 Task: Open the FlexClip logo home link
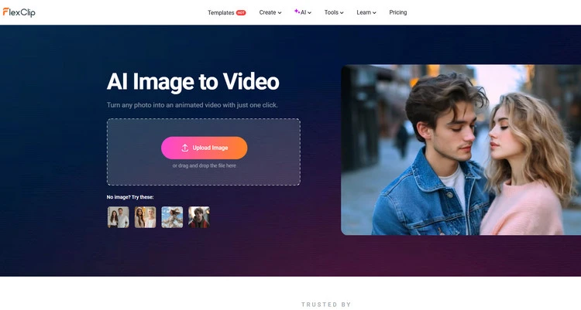pyautogui.click(x=19, y=12)
